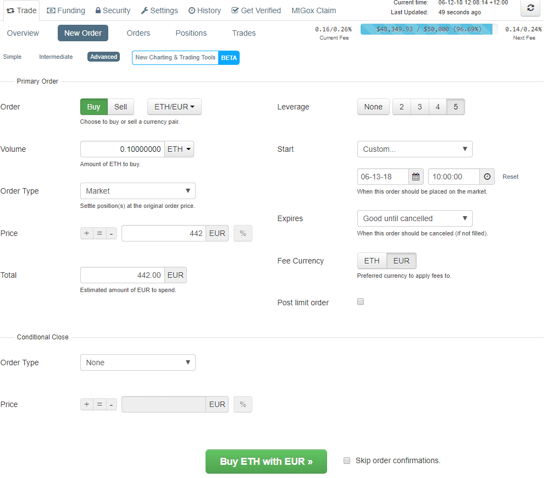Open the Positions tab
This screenshot has height=478, width=548.
(x=191, y=33)
